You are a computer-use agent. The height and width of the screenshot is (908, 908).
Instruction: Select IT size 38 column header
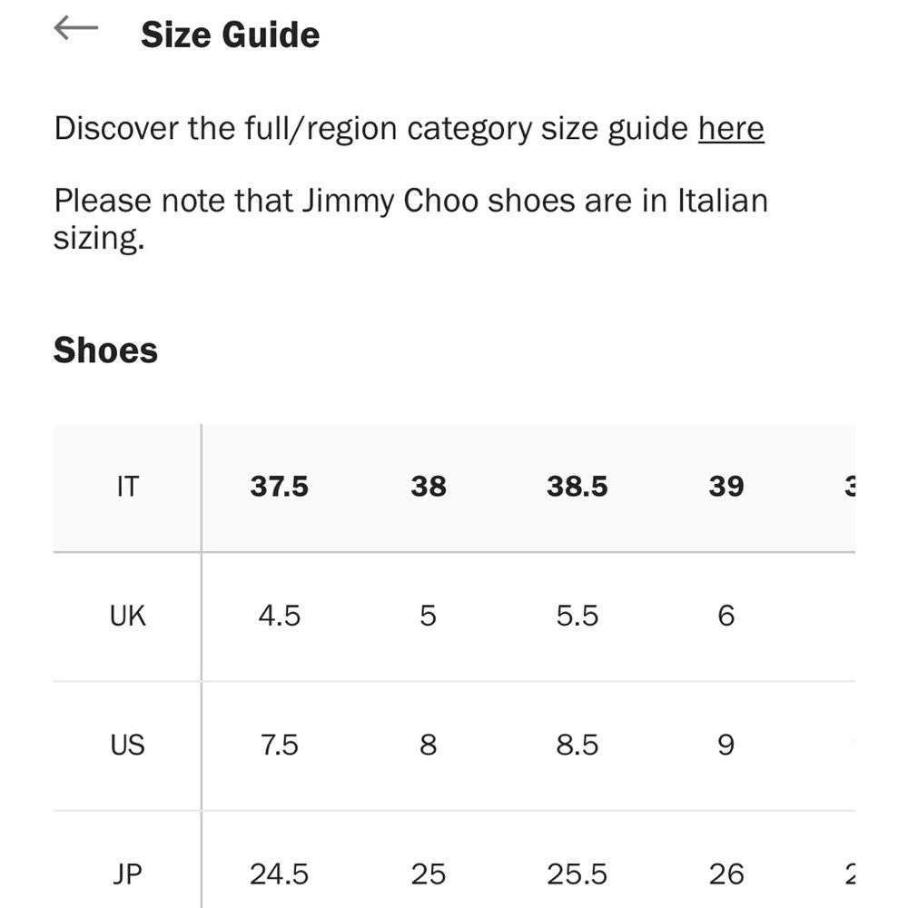(429, 487)
